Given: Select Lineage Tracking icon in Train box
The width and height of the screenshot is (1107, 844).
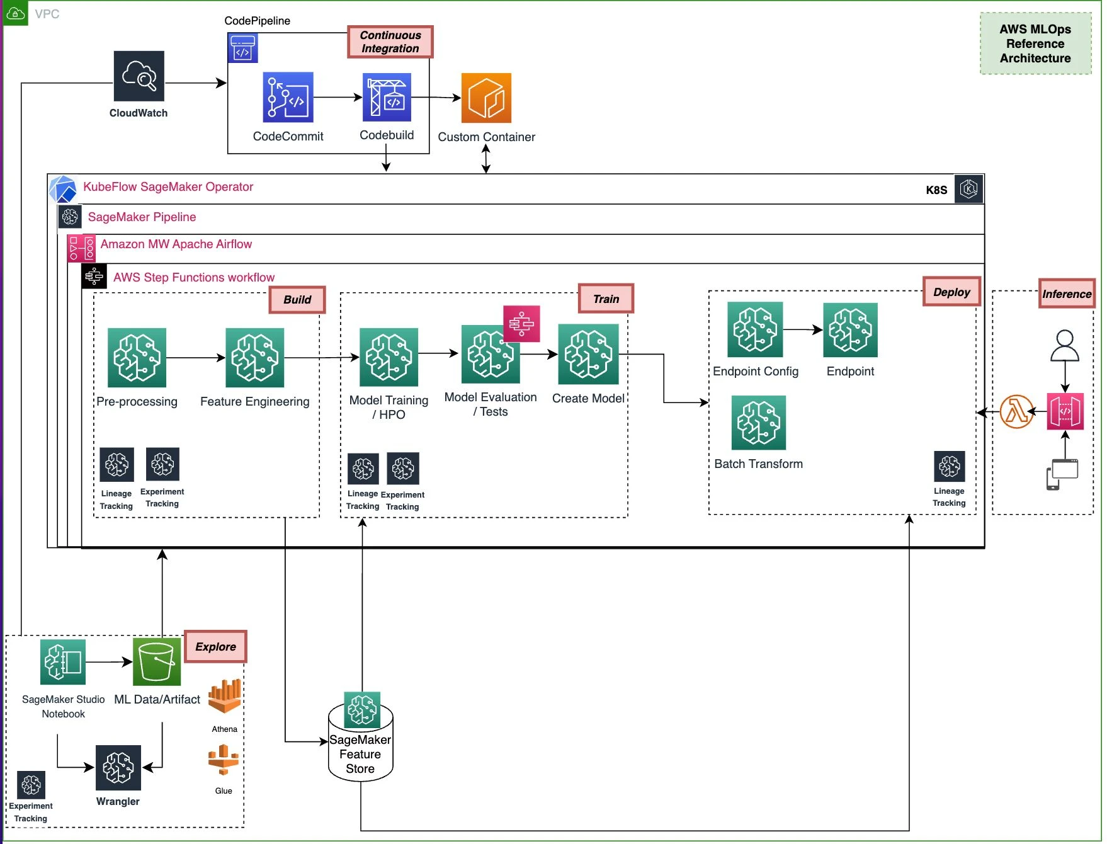Looking at the screenshot, I should (363, 469).
